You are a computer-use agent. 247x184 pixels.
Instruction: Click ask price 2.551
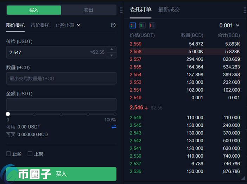(135, 90)
